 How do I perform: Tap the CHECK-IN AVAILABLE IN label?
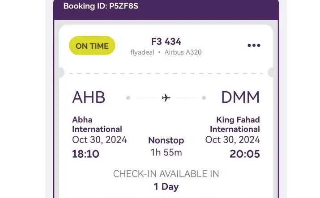166,174
